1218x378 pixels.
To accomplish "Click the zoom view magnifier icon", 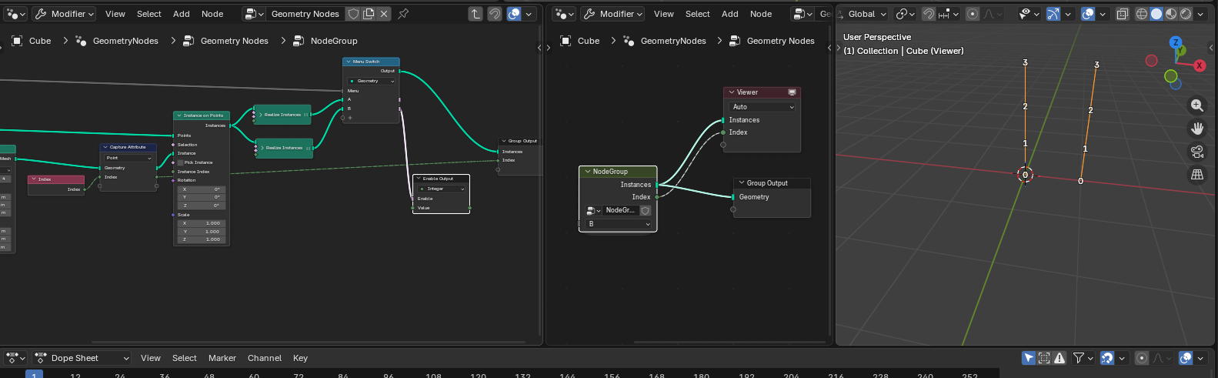I will click(1197, 105).
